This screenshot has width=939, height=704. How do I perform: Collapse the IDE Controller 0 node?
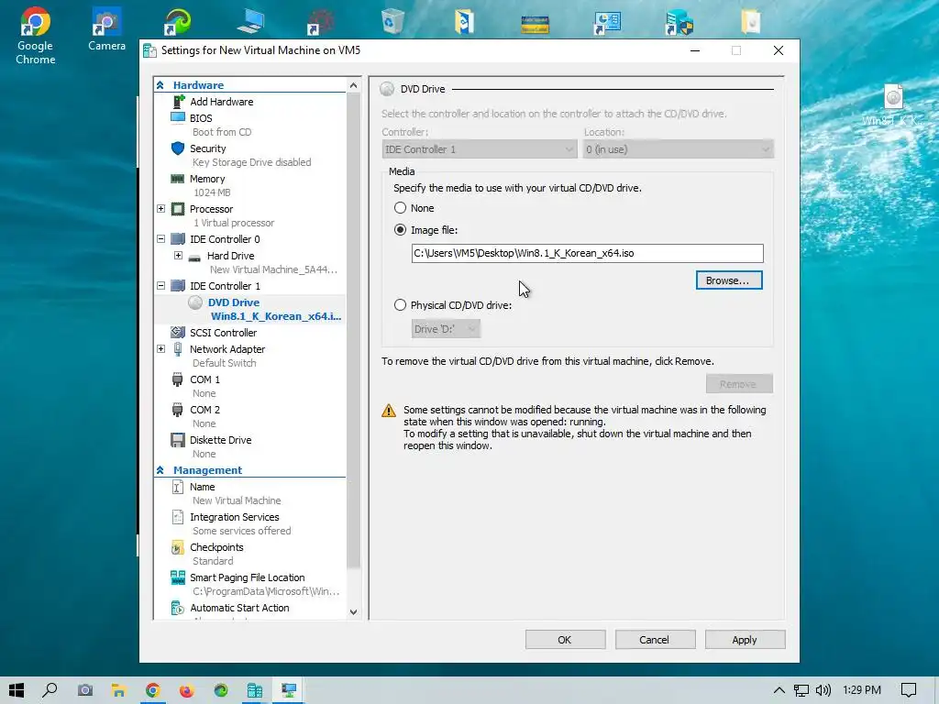pyautogui.click(x=161, y=239)
